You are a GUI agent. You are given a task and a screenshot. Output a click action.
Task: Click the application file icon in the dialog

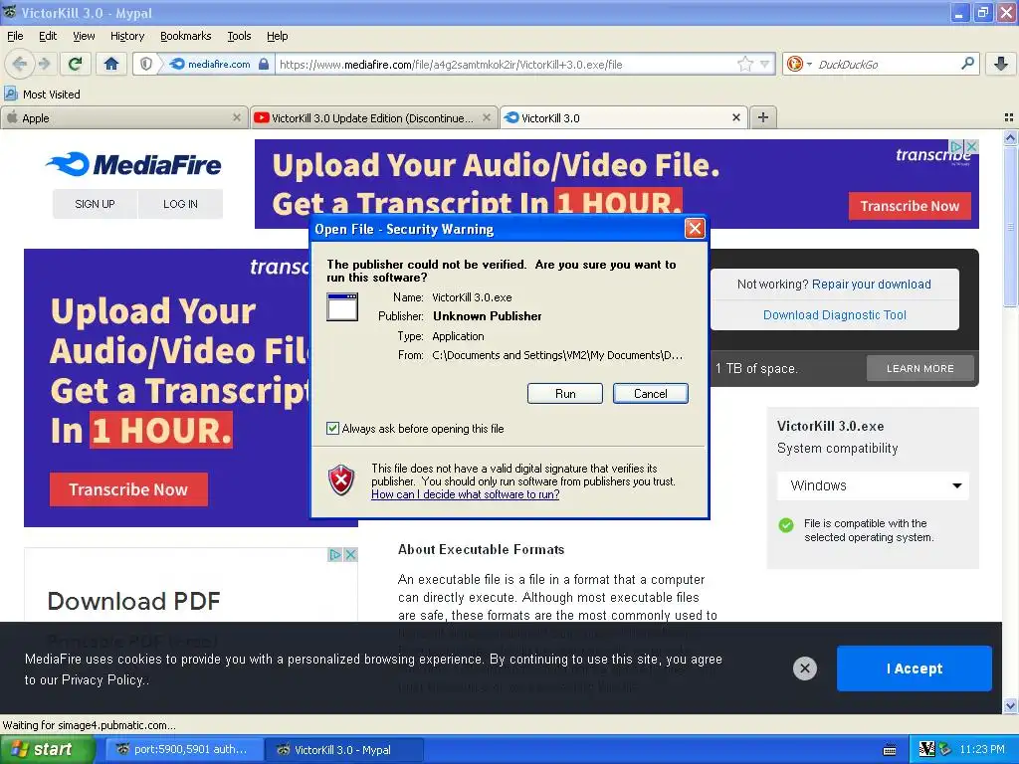(342, 306)
